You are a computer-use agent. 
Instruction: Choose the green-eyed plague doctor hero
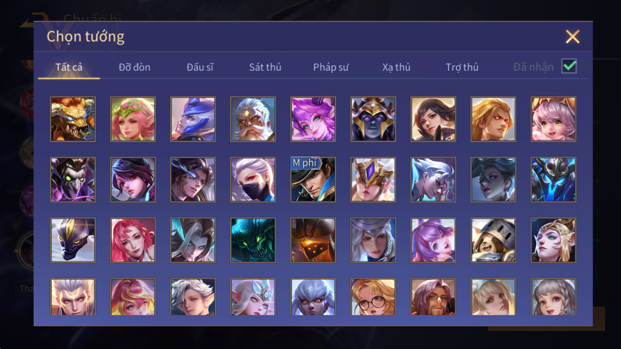pyautogui.click(x=73, y=180)
